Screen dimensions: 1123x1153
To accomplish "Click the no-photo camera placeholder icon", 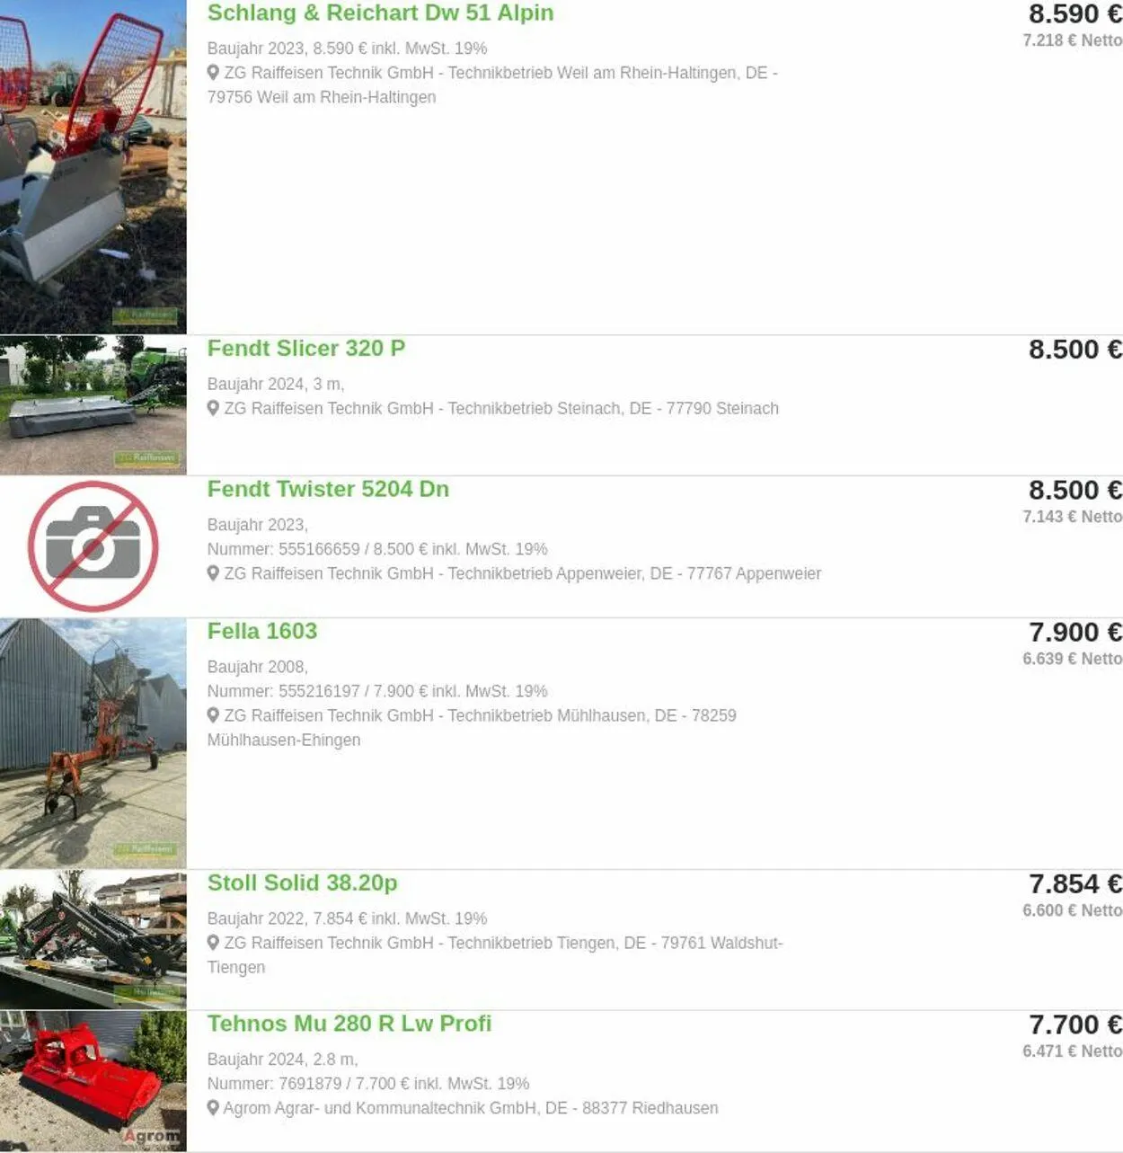I will click(93, 546).
